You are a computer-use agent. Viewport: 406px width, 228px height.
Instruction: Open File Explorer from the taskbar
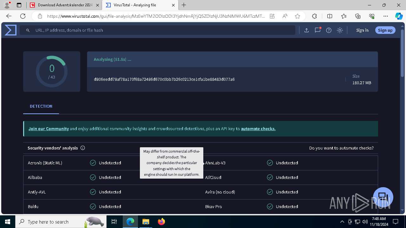click(146, 222)
